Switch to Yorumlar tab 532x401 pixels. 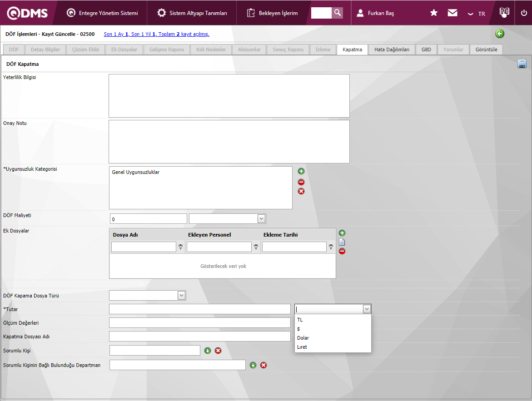(x=453, y=50)
